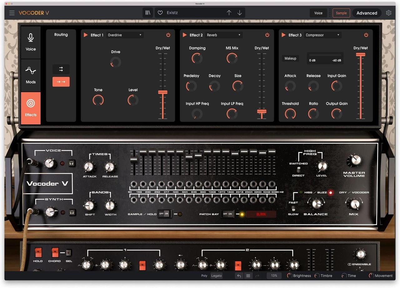Open the Mods tab in side panel
Screen dimensions: 400x288
click(x=31, y=75)
